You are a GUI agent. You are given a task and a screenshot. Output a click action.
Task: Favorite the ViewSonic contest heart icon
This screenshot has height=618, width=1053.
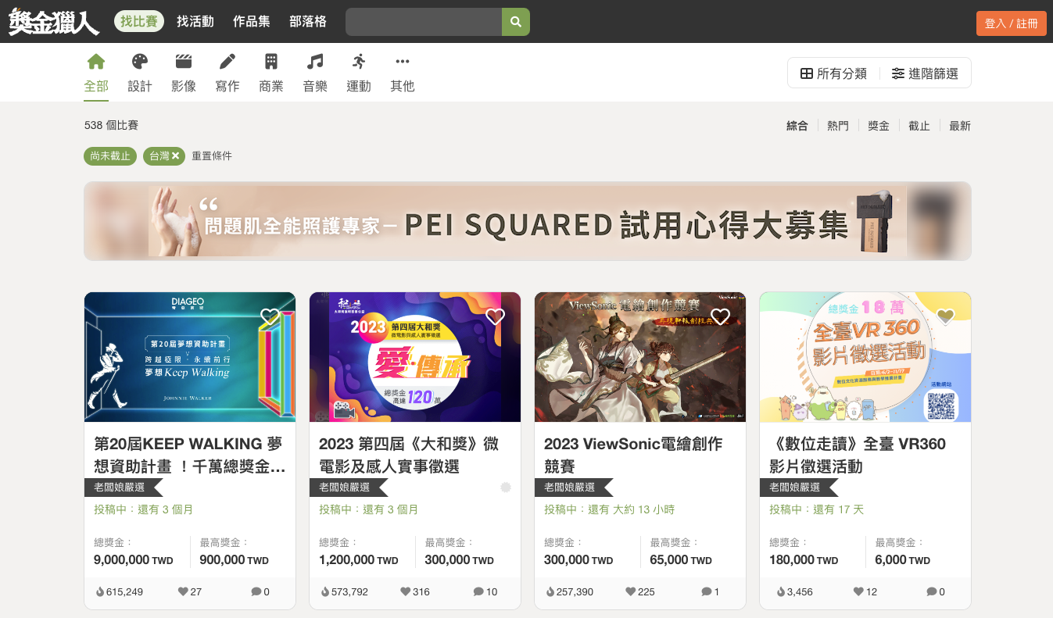click(x=720, y=316)
